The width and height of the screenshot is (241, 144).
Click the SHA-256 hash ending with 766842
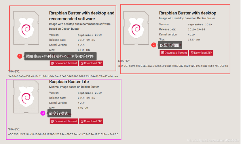pos(173,66)
